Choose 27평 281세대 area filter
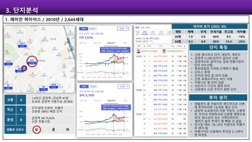 pyautogui.click(x=145, y=33)
